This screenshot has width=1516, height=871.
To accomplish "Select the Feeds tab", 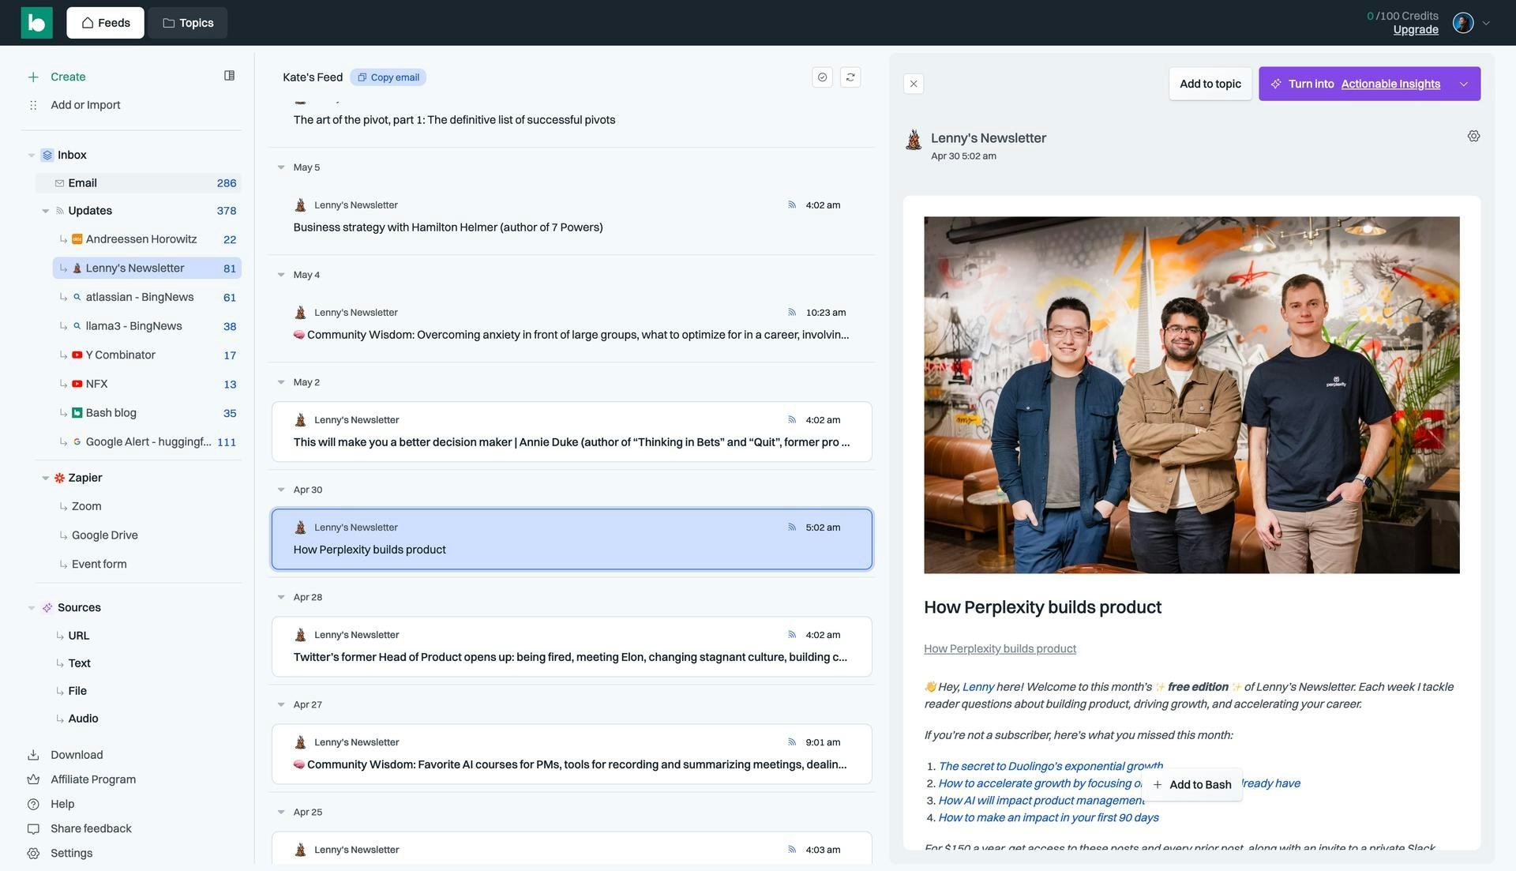I will [x=105, y=23].
